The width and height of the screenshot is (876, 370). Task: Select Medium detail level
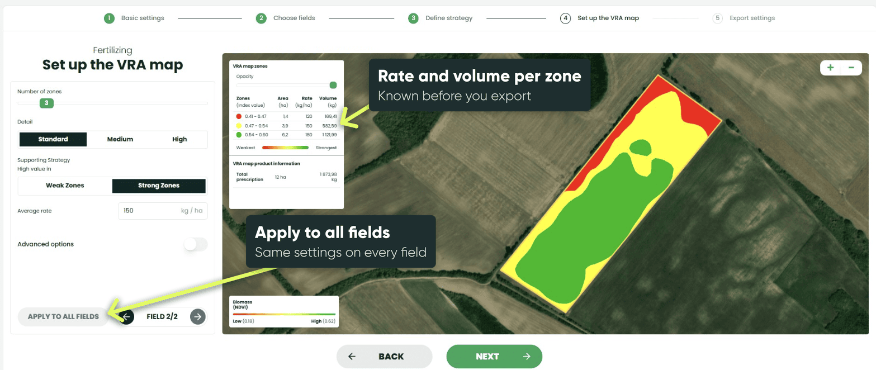pos(120,139)
